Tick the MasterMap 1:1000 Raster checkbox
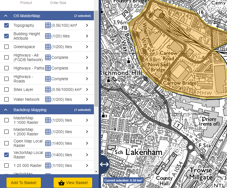 click(x=6, y=120)
